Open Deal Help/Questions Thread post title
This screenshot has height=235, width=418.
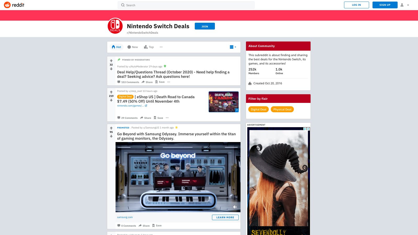point(173,74)
